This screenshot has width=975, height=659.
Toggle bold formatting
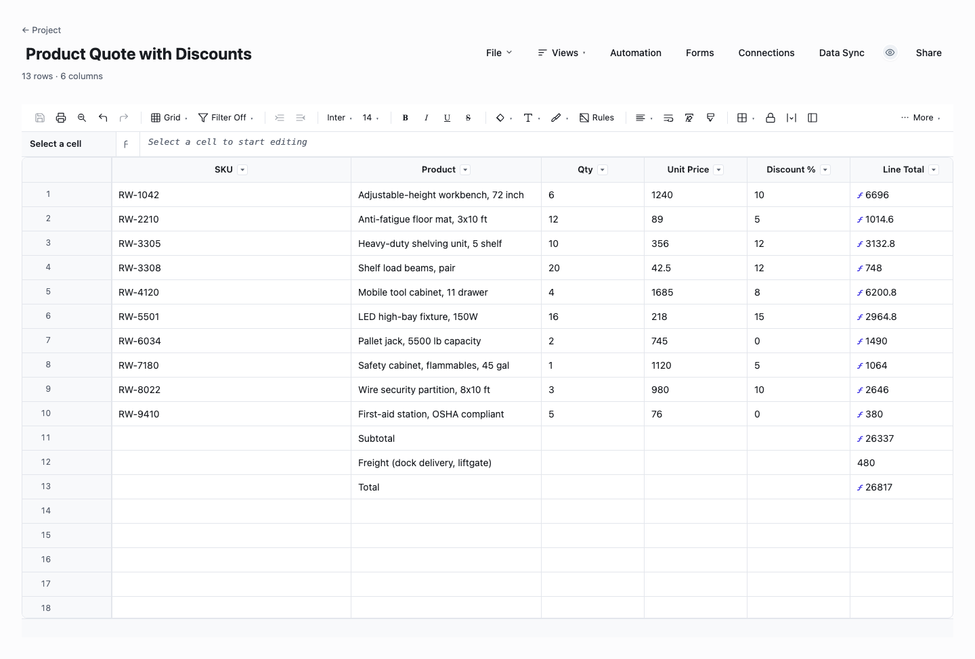[x=406, y=118]
